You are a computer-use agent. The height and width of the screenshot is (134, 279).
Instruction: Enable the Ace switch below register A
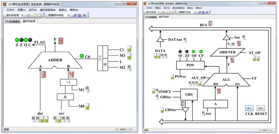(x=203, y=113)
